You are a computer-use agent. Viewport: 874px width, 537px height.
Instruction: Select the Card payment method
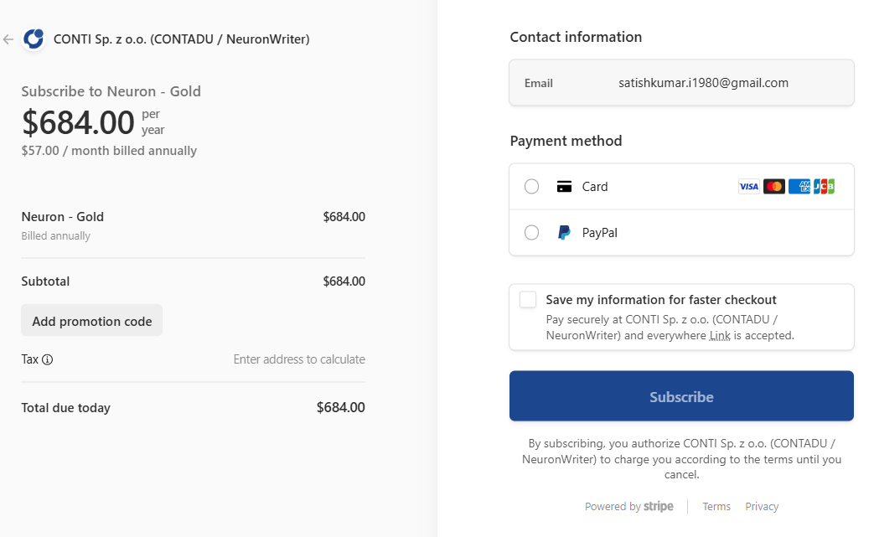pyautogui.click(x=531, y=186)
